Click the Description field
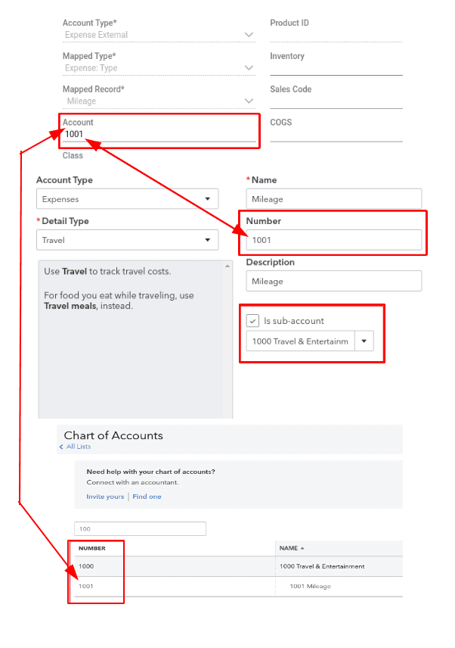Screen dimensions: 455x648 (333, 281)
